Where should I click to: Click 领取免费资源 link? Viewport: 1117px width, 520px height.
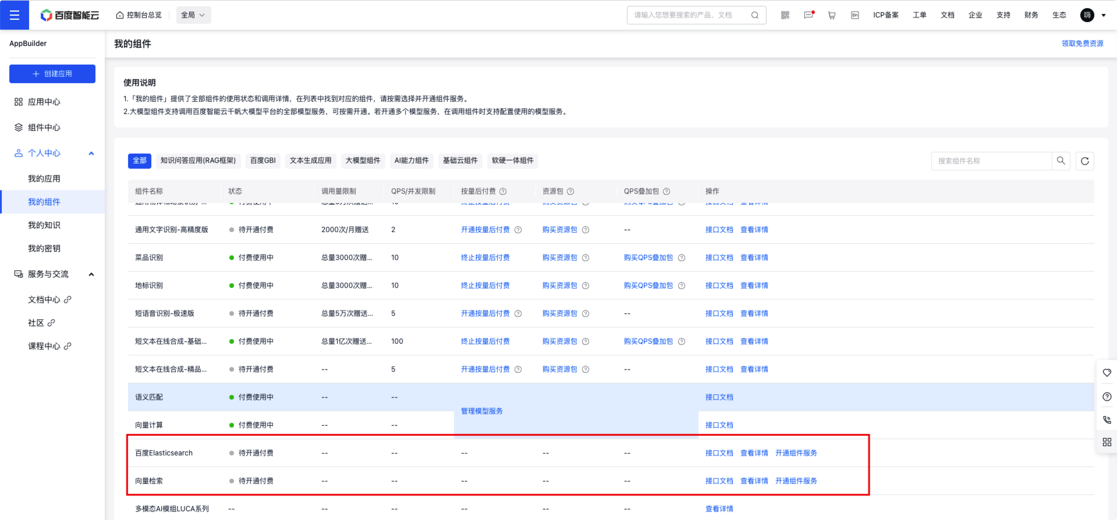[1082, 43]
